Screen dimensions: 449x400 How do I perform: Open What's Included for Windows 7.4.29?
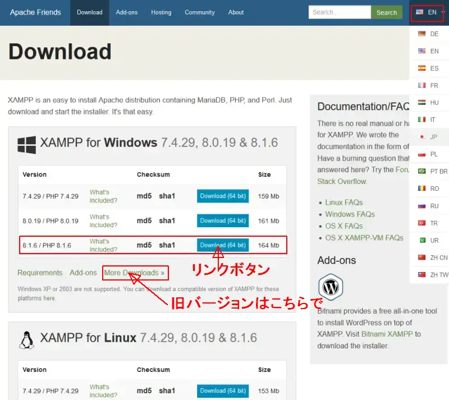pos(103,196)
